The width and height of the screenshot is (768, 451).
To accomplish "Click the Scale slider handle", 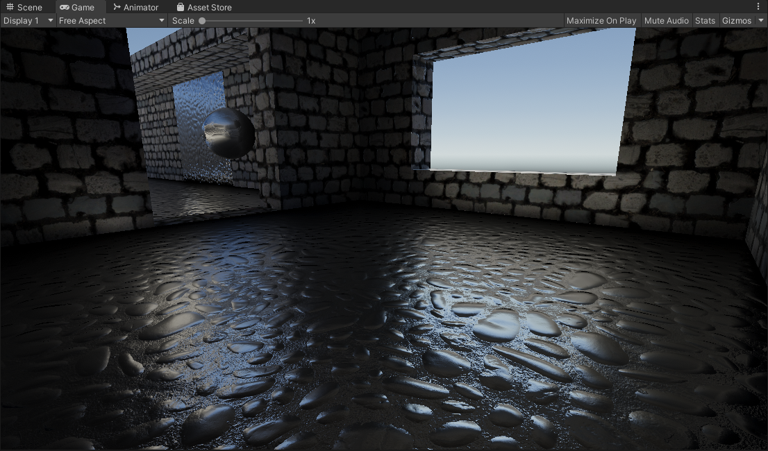I will [x=202, y=20].
